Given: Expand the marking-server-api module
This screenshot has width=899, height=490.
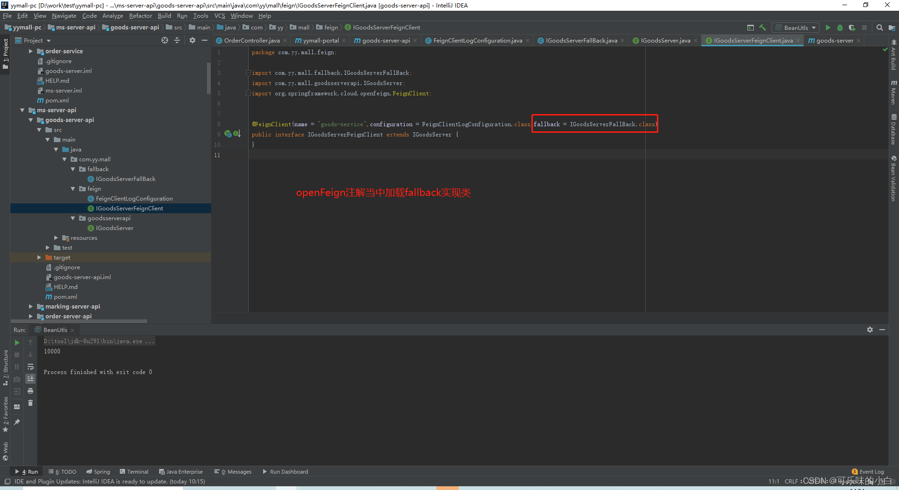Looking at the screenshot, I should (x=30, y=307).
